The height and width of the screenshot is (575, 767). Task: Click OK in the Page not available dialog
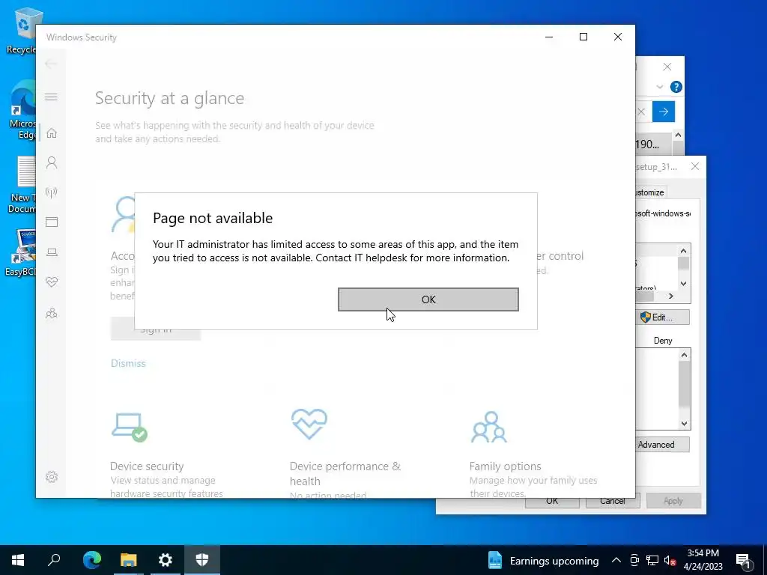coord(428,299)
